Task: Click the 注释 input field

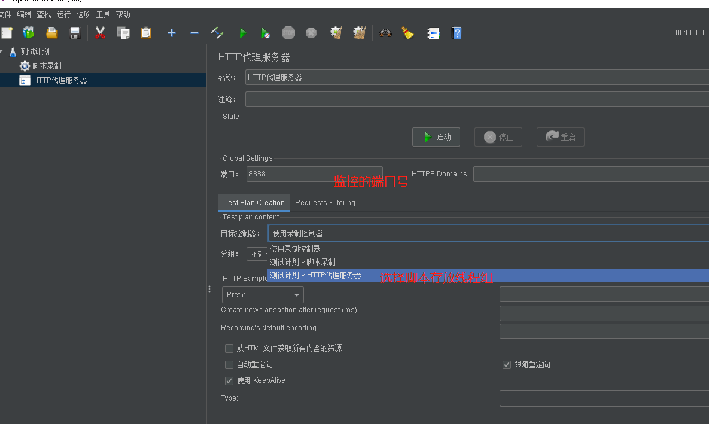Action: pyautogui.click(x=477, y=99)
